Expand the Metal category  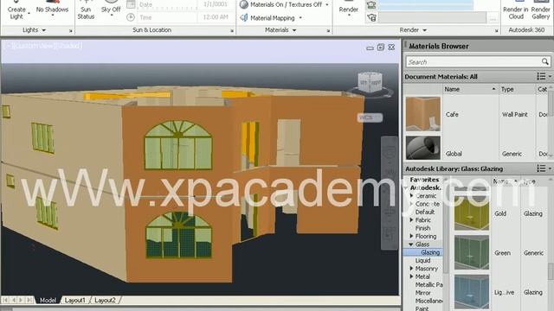pyautogui.click(x=412, y=276)
